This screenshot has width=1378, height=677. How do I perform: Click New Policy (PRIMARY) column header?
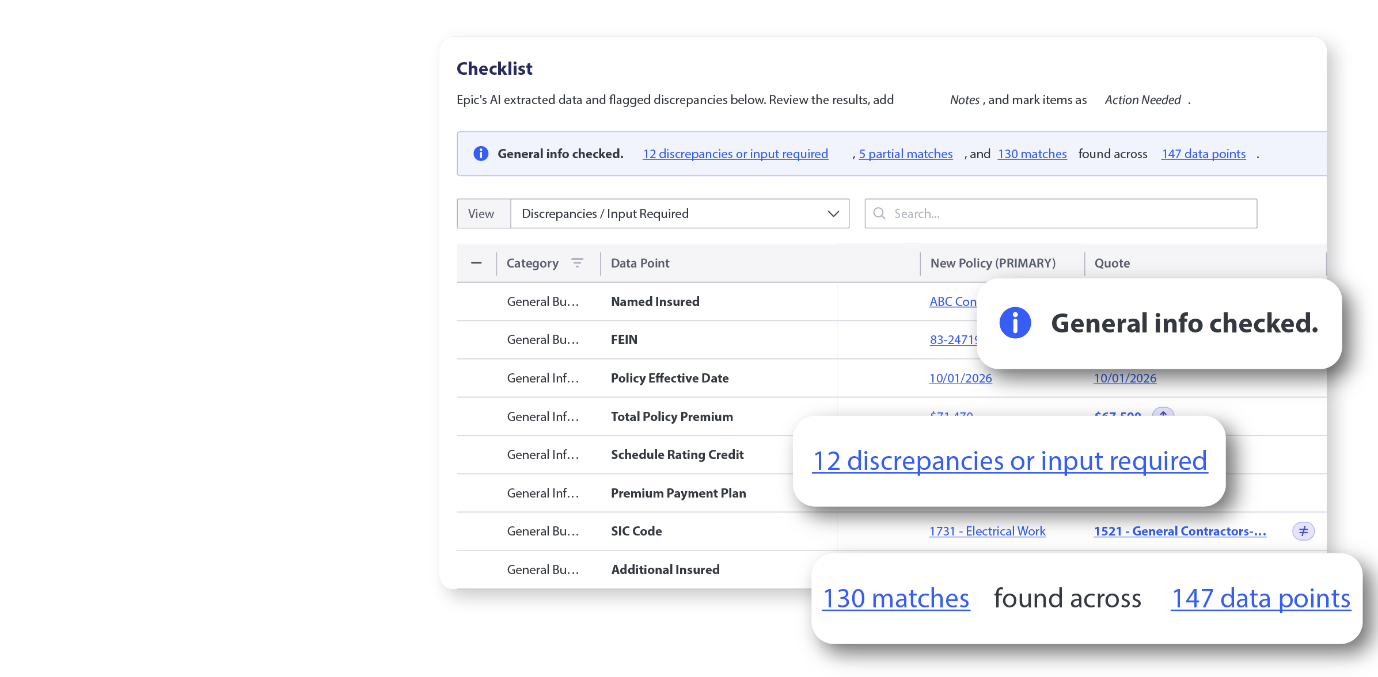(x=993, y=263)
